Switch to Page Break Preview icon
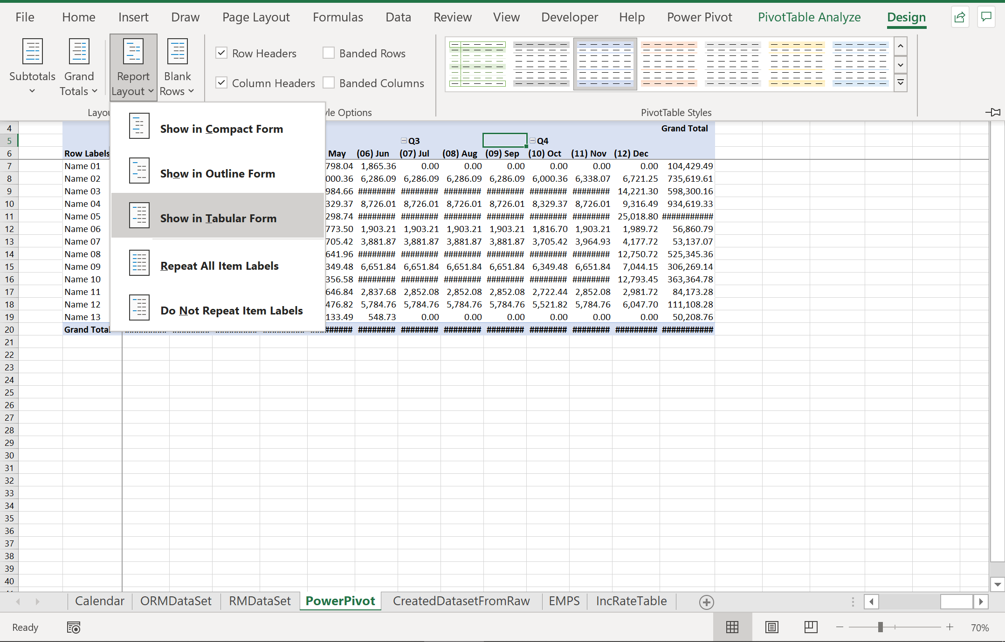This screenshot has height=642, width=1005. (x=811, y=627)
